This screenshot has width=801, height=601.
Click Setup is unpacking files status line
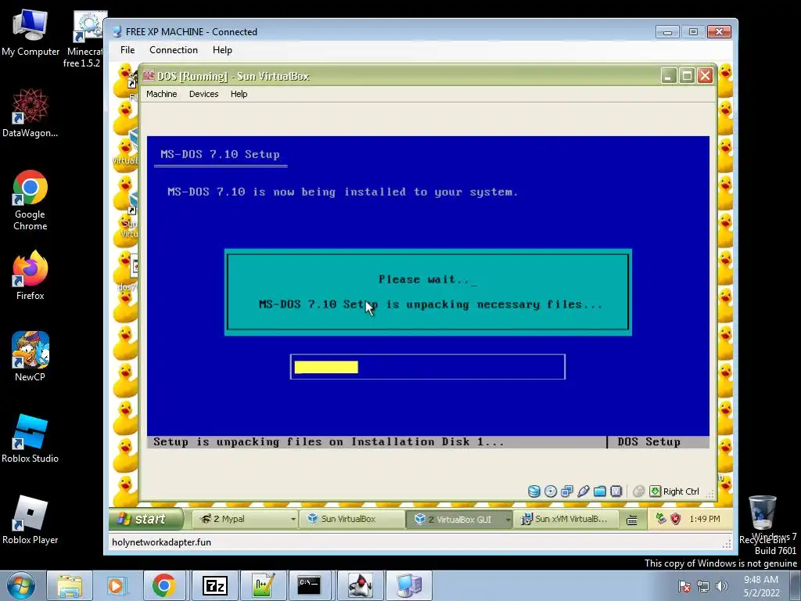tap(329, 441)
